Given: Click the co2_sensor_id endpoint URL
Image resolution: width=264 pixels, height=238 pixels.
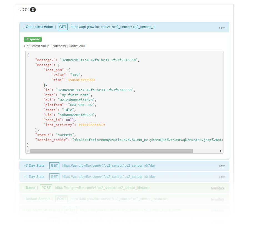Looking at the screenshot, I should tap(113, 27).
